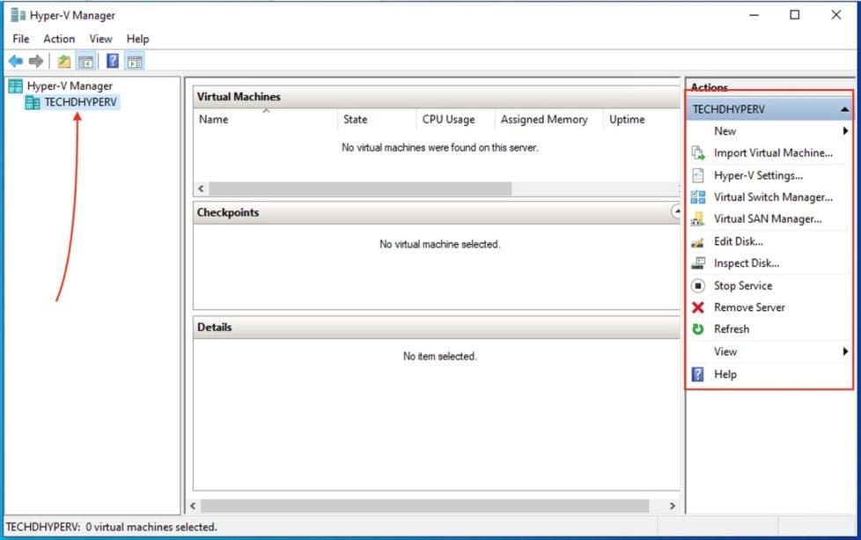861x540 pixels.
Task: Click the Virtual Switch Manager icon
Action: pos(698,197)
